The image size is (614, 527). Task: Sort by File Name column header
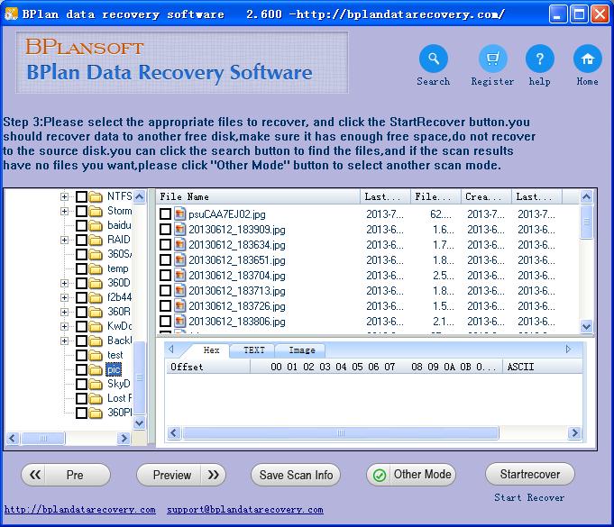click(259, 196)
